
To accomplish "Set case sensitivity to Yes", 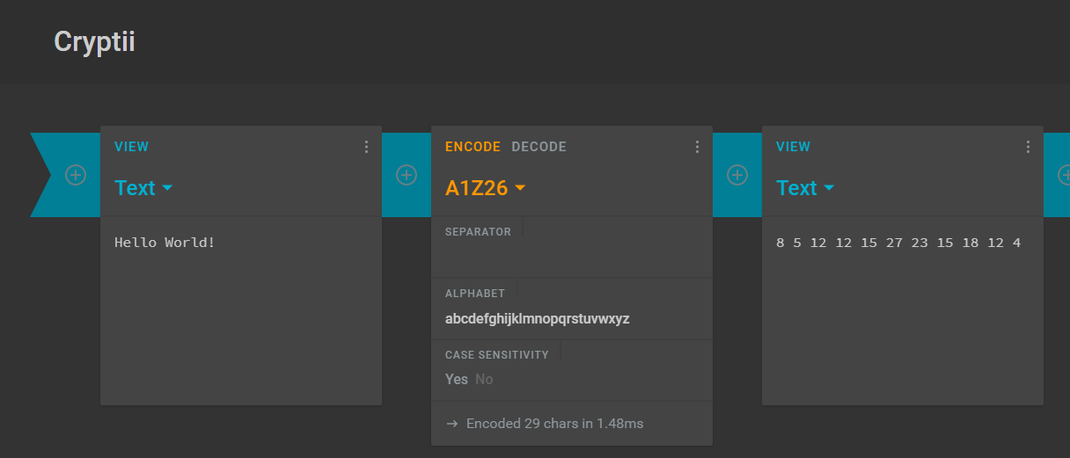I will pos(457,379).
